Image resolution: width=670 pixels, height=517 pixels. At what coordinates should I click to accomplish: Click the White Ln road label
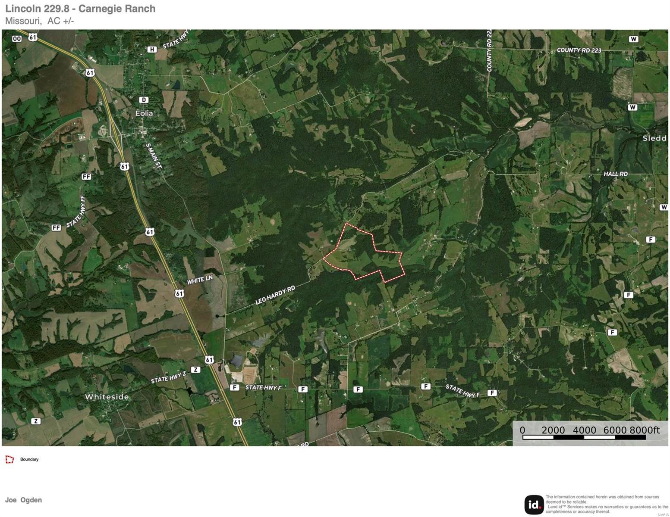pyautogui.click(x=200, y=280)
